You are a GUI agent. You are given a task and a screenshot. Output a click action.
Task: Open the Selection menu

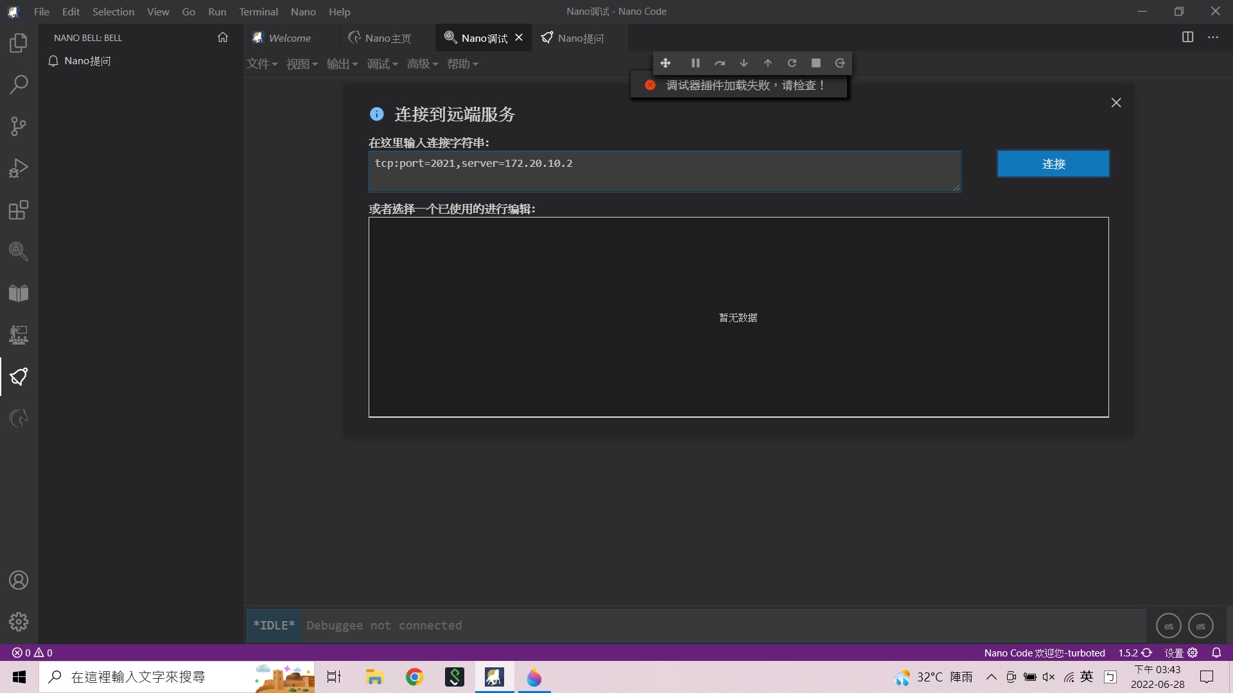click(x=113, y=12)
